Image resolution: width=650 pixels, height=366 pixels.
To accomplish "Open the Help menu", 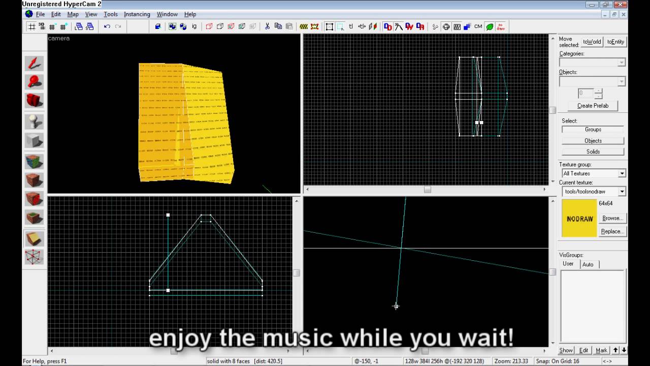I will pos(190,14).
